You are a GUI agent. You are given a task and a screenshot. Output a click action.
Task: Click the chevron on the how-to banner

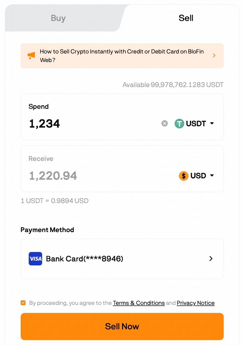tap(214, 55)
